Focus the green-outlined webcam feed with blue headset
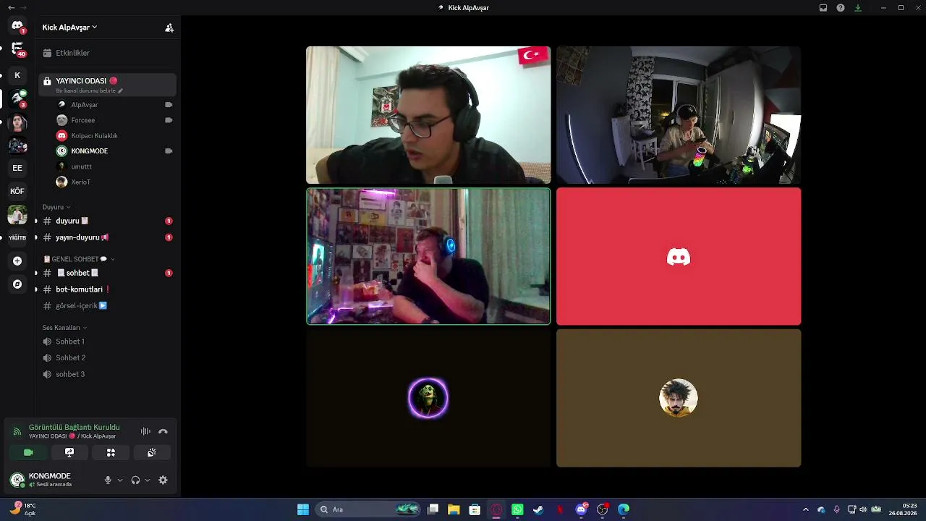 (x=428, y=256)
